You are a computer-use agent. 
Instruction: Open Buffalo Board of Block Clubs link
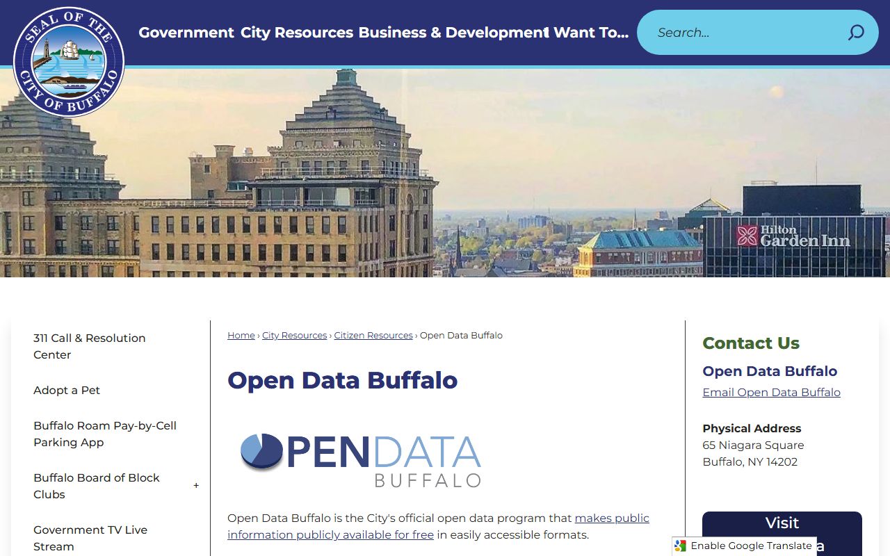click(x=97, y=486)
